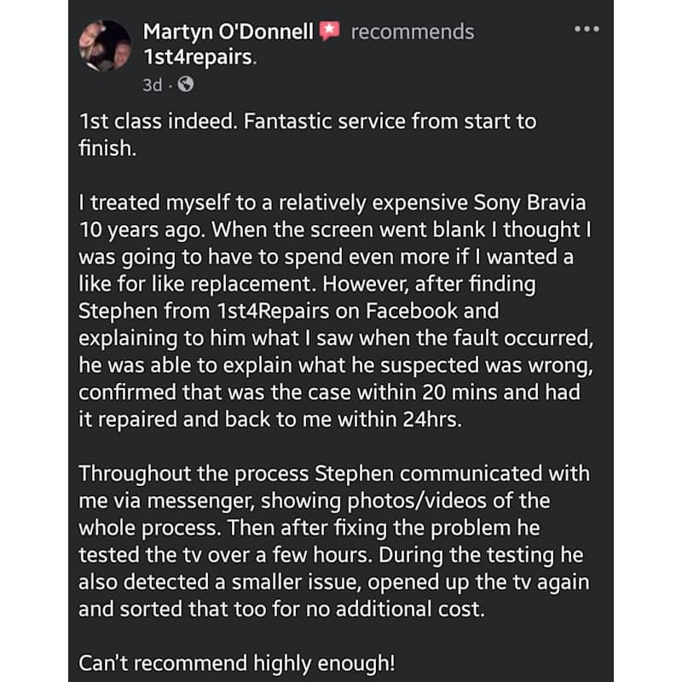This screenshot has width=682, height=682.
Task: Click the "1st class indeed" opening line
Action: 153,121
